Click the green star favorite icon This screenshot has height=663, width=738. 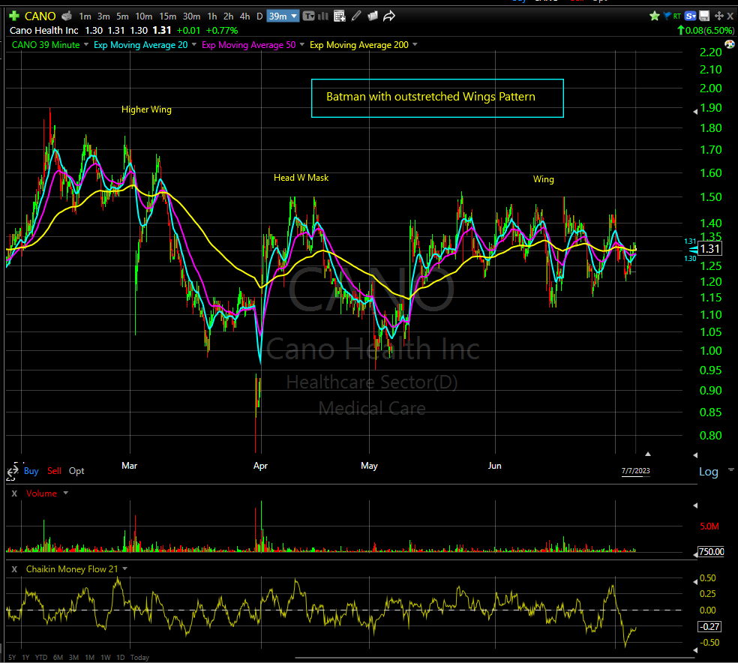click(654, 16)
